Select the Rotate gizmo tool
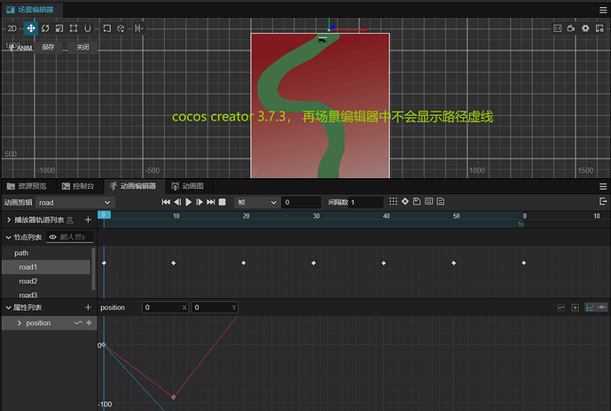 pyautogui.click(x=45, y=28)
